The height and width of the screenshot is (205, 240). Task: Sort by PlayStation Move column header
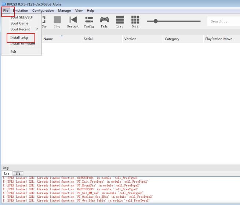coord(222,39)
